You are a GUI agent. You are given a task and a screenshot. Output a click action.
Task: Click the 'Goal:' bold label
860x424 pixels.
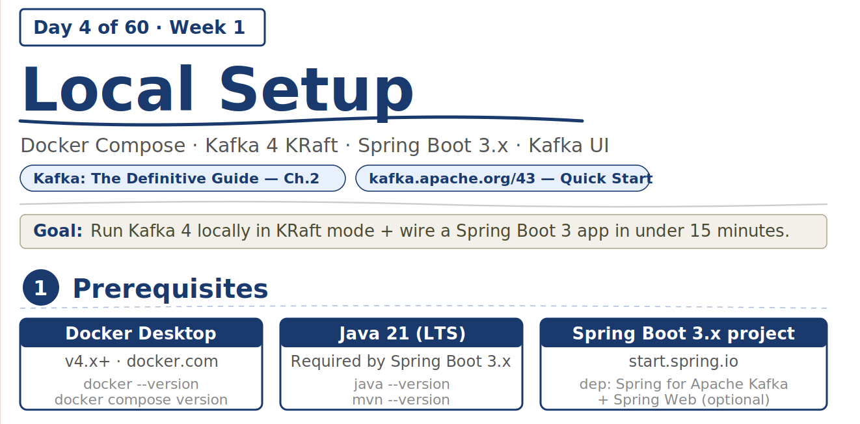tap(58, 231)
